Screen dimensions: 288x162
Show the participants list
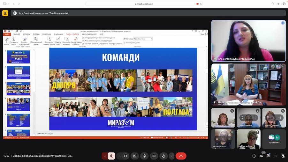pos(261,156)
